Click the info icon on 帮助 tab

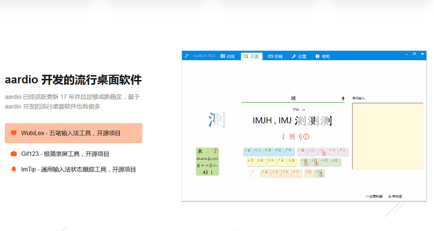click(318, 57)
